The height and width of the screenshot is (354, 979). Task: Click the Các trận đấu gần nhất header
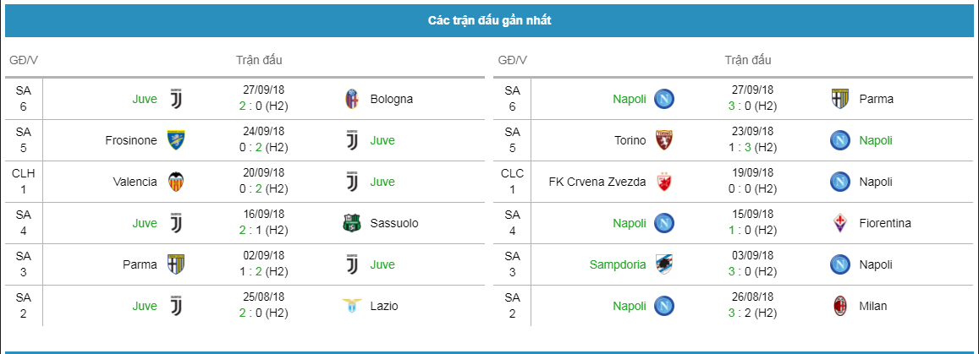(x=489, y=20)
